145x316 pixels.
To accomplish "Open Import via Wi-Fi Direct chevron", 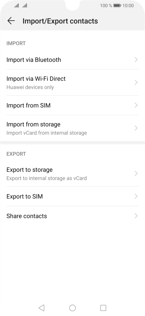I will (136, 83).
